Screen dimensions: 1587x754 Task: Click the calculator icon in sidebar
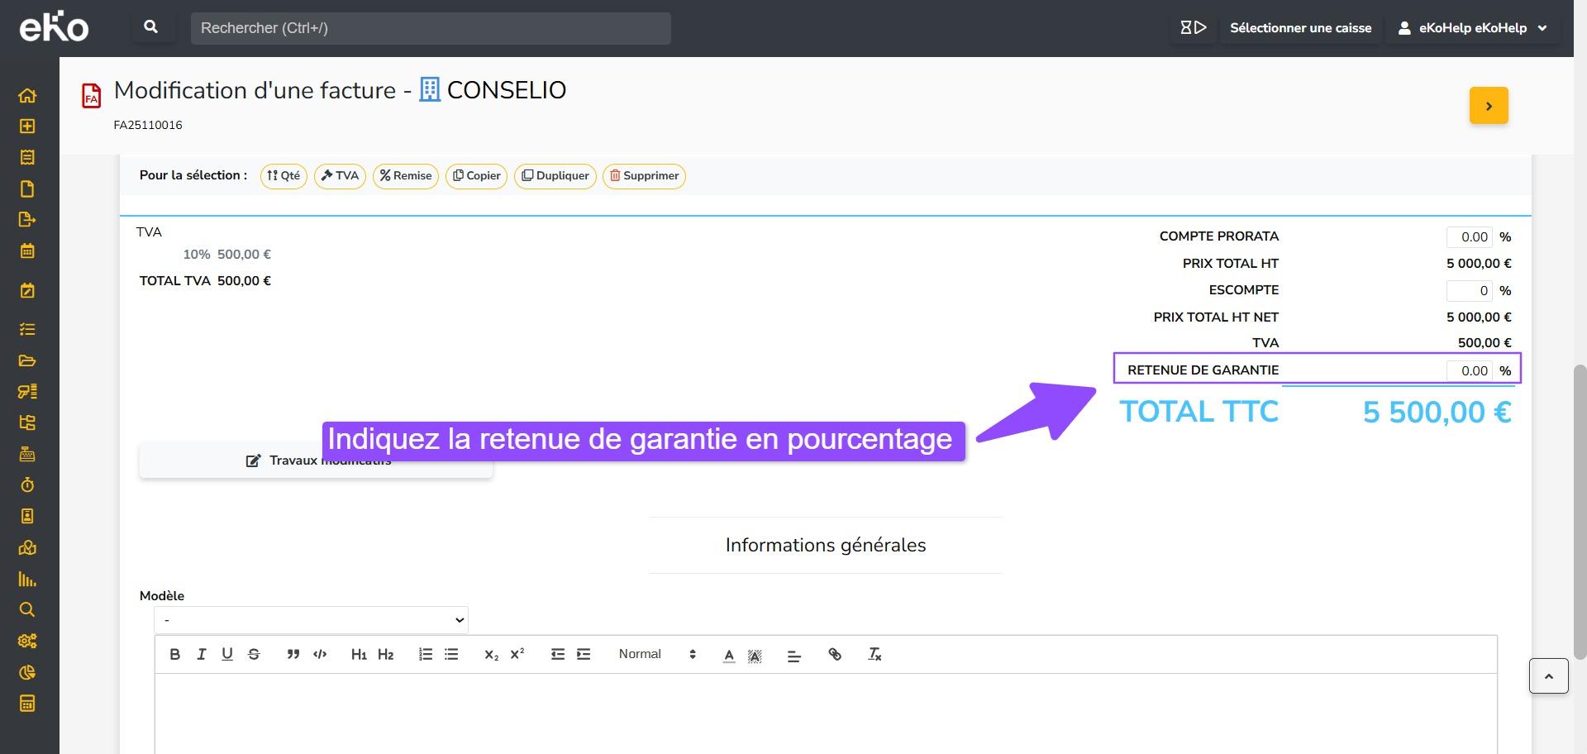(x=27, y=704)
